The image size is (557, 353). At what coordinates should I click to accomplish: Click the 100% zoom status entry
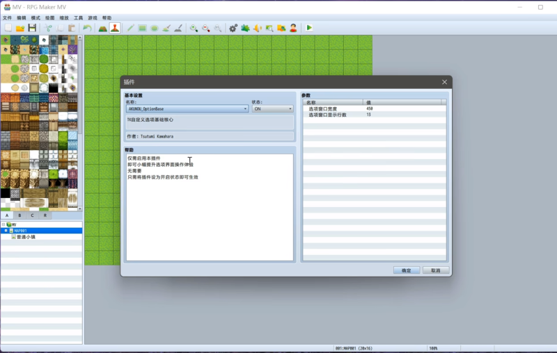(x=433, y=348)
